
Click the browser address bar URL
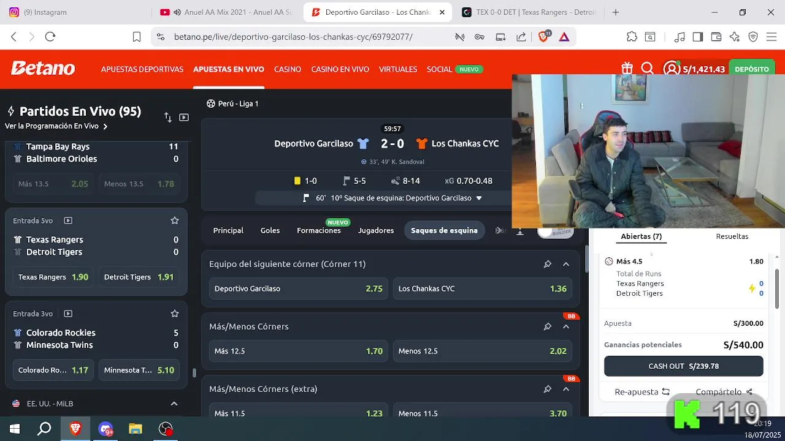293,37
